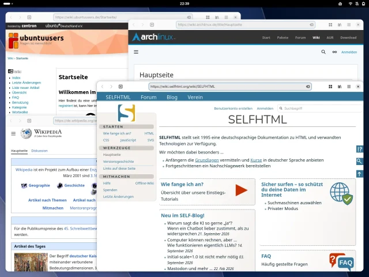Viewport: 369px width, 277px height.
Task: Open tab overview grid in SELFHTML window
Action: 330,87
